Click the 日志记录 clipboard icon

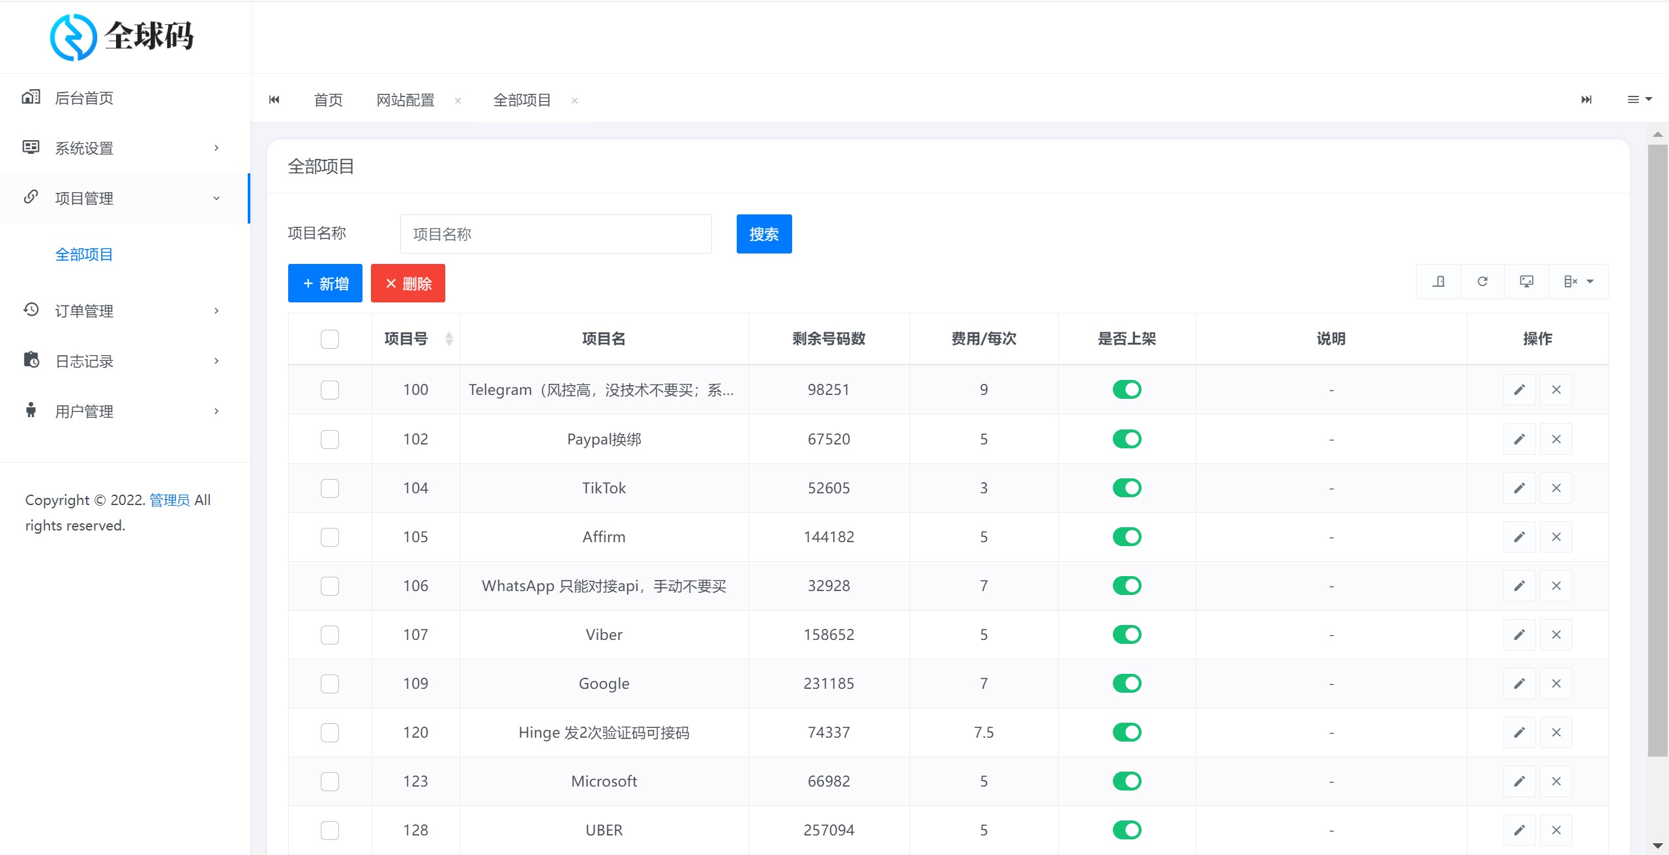tap(31, 360)
